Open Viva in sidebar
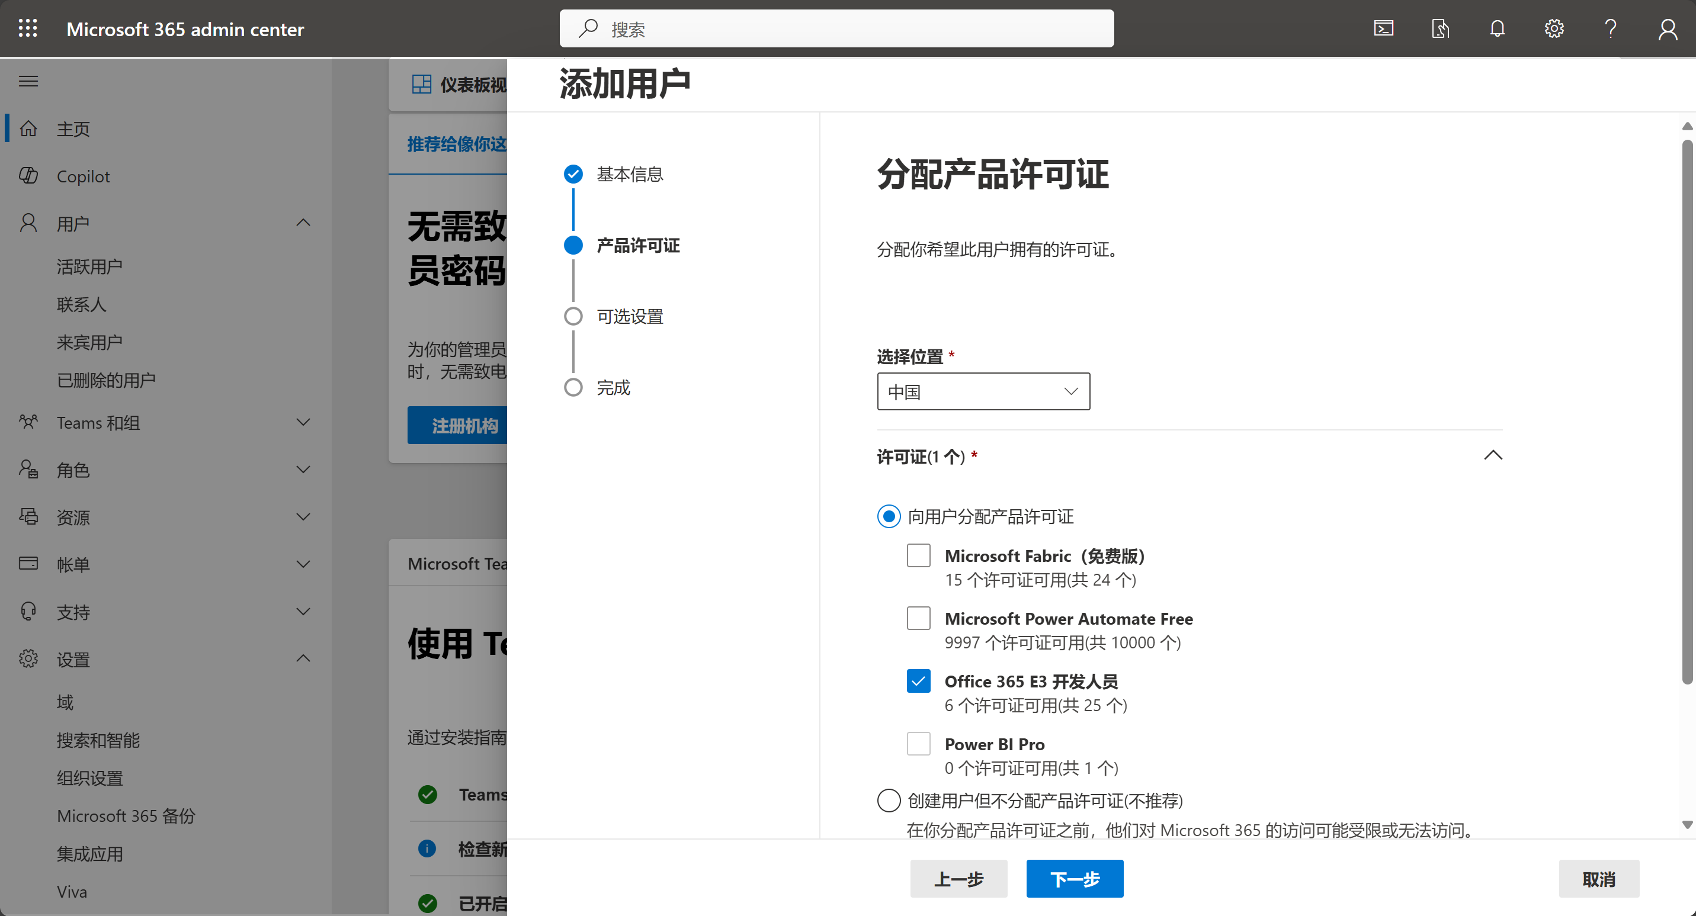The width and height of the screenshot is (1696, 916). pos(72,892)
